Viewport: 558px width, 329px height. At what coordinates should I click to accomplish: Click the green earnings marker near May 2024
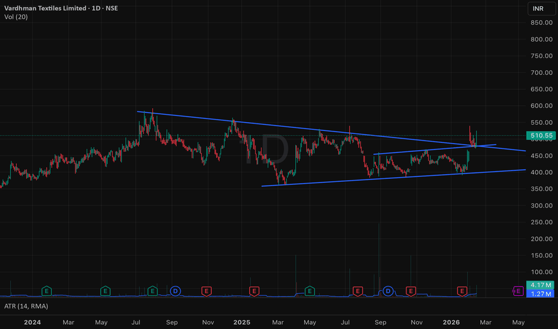click(x=105, y=291)
